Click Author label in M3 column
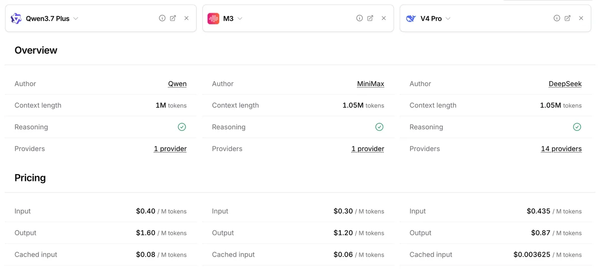This screenshot has width=598, height=270. click(223, 84)
